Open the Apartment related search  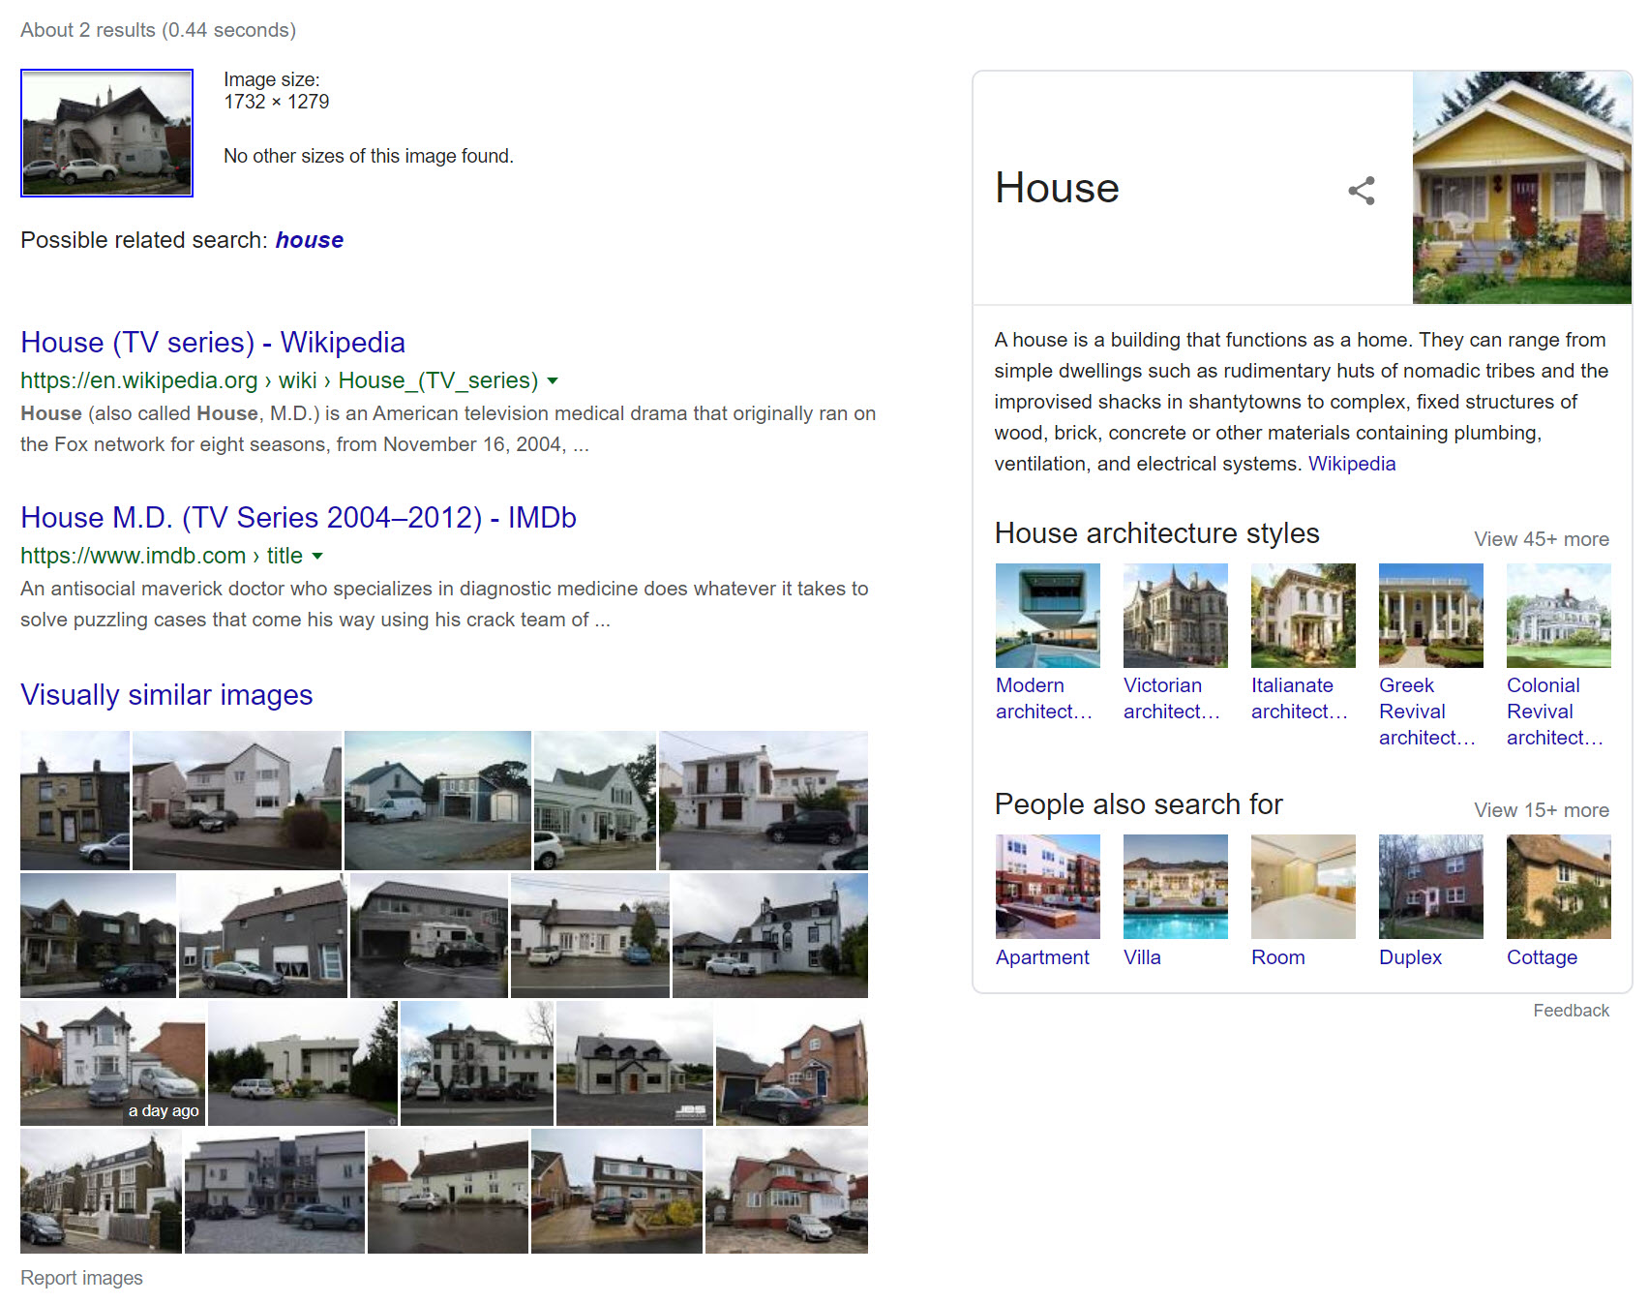click(1042, 957)
